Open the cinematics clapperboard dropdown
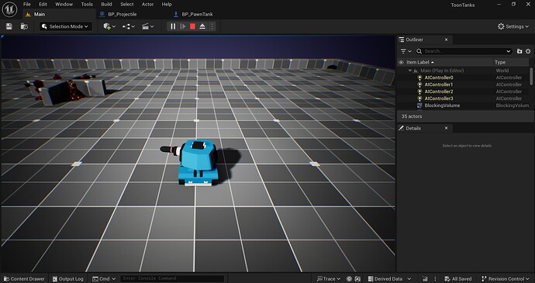The image size is (535, 283). [147, 26]
